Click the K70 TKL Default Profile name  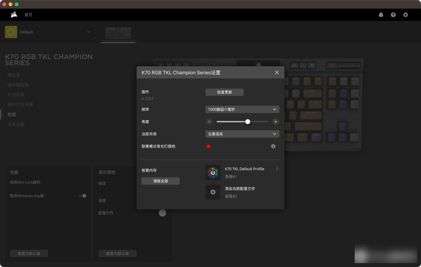tap(244, 169)
